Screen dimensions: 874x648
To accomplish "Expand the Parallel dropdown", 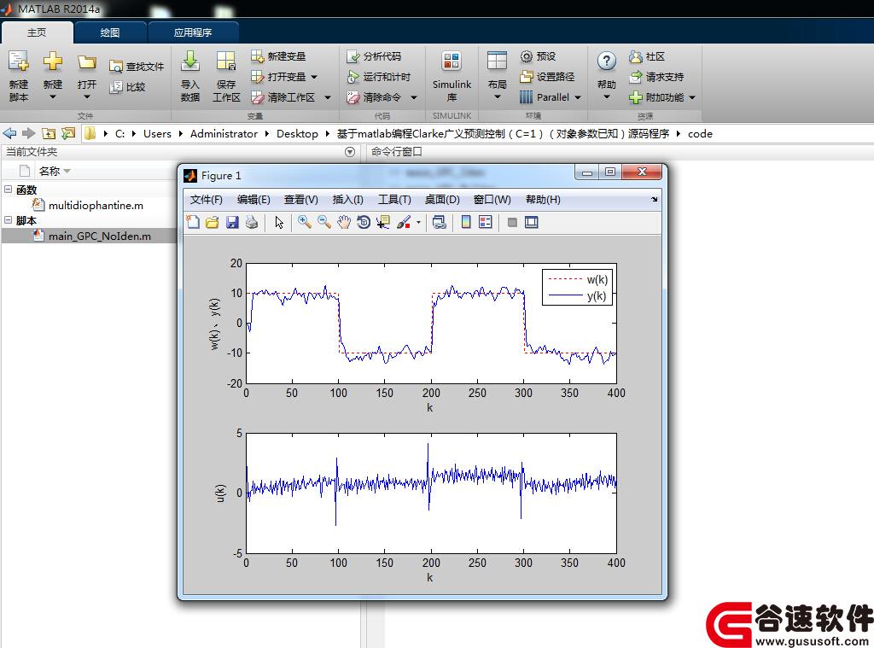I will click(578, 97).
